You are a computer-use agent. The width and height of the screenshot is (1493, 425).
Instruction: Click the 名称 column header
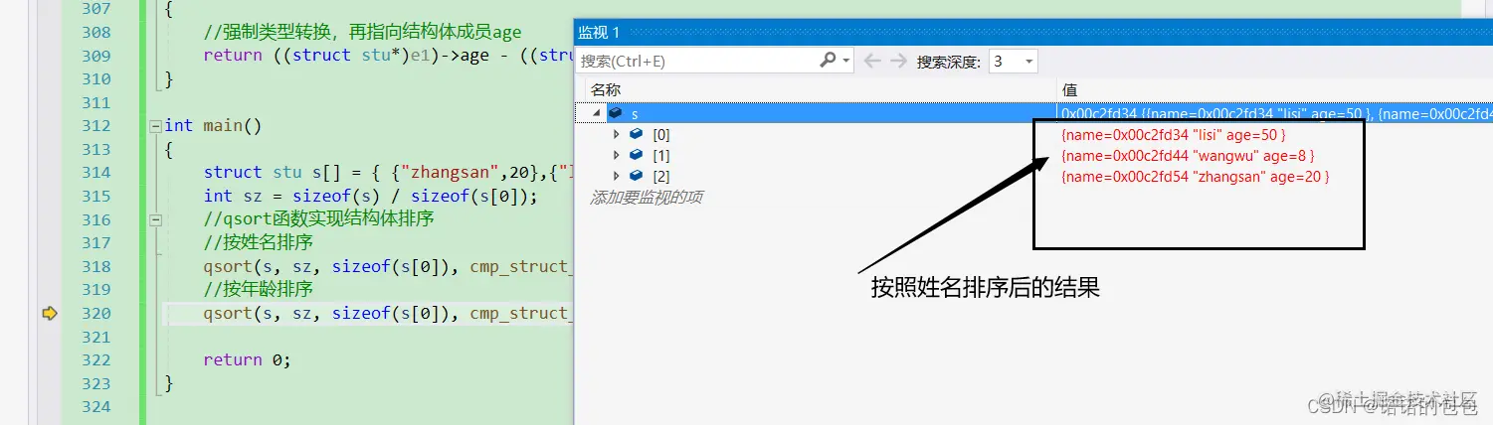[605, 89]
